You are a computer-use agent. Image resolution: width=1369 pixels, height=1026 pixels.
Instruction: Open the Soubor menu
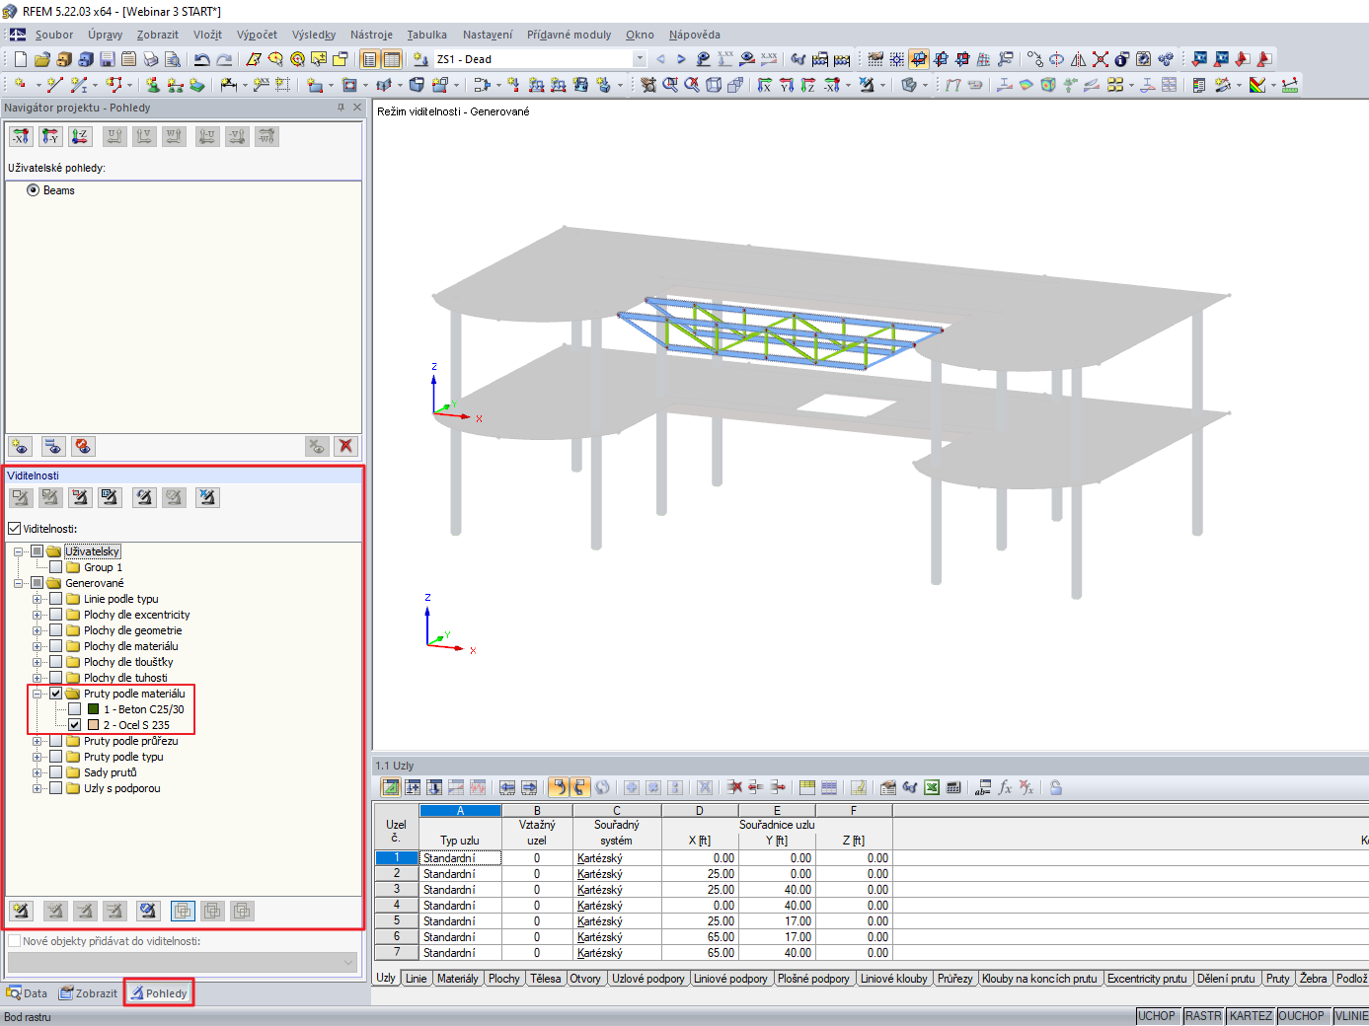(54, 35)
